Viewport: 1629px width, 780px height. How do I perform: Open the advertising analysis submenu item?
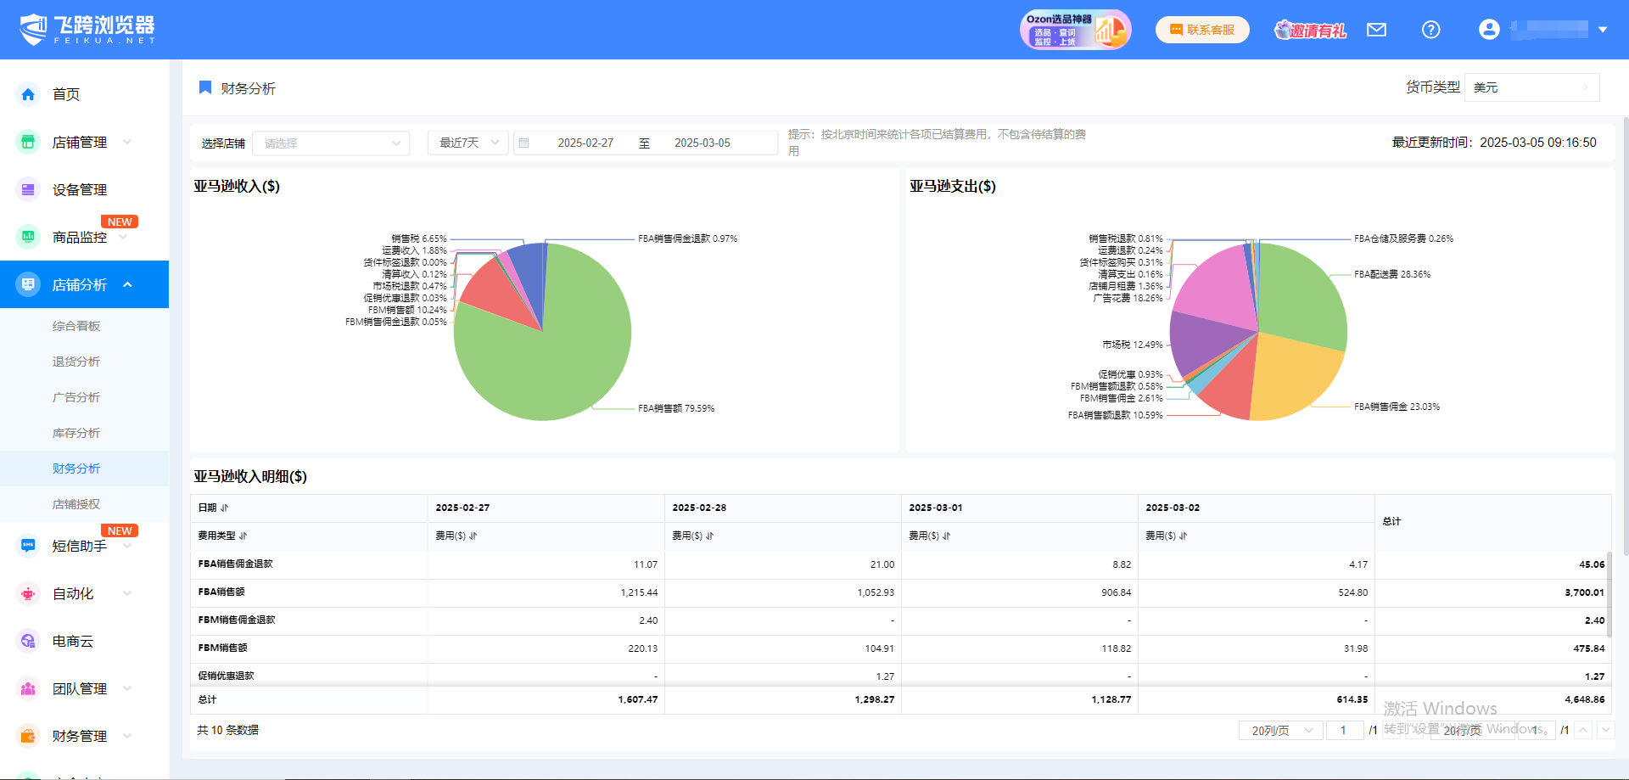pos(76,397)
